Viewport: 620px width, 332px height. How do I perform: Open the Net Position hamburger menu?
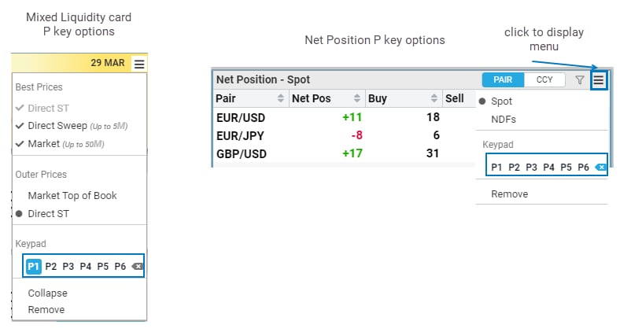point(599,79)
